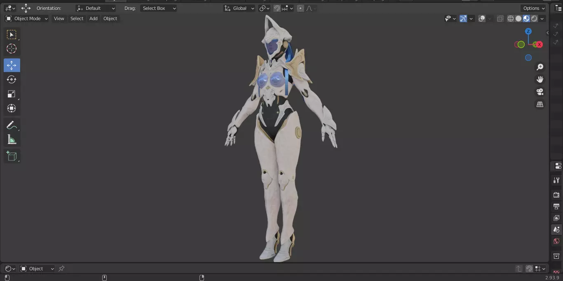Open the proportional editing falloff curve

[x=311, y=8]
